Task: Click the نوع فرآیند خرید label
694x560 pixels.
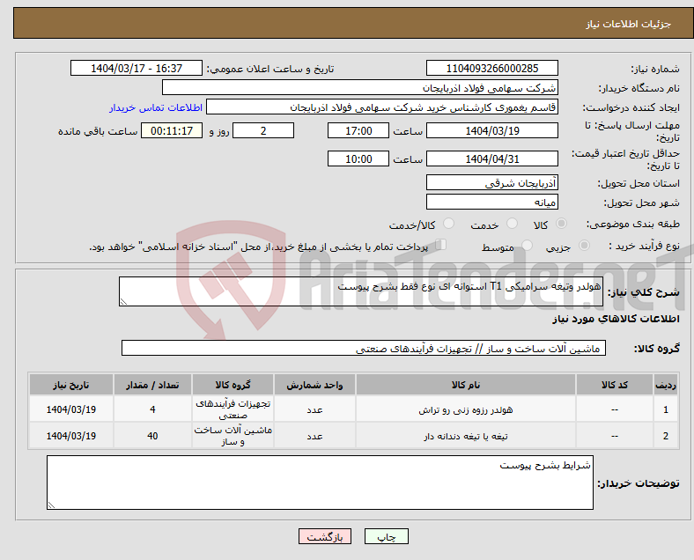Action: 645,246
